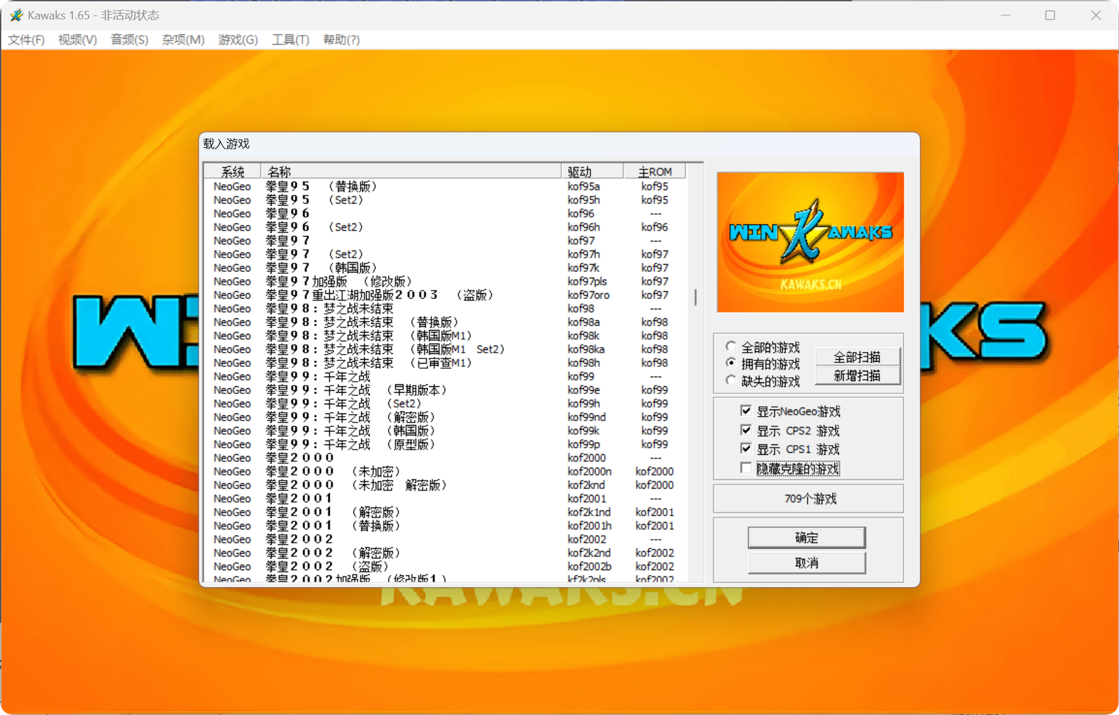Select the game row with driver kof97k
The height and width of the screenshot is (715, 1119).
coord(445,268)
